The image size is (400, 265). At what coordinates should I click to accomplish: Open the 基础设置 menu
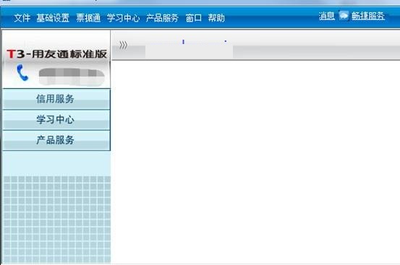(x=53, y=18)
